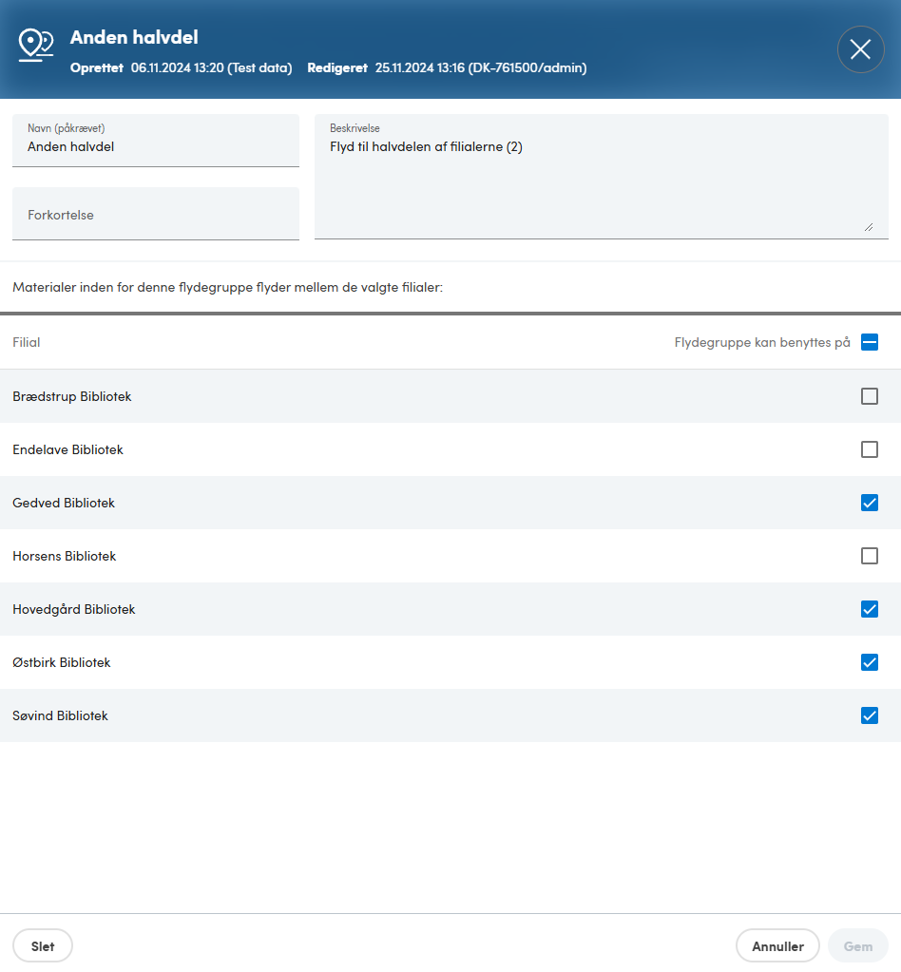Click the created timestamp '06.11.2024 13:20 (Test data)'
The height and width of the screenshot is (972, 901).
click(x=211, y=67)
